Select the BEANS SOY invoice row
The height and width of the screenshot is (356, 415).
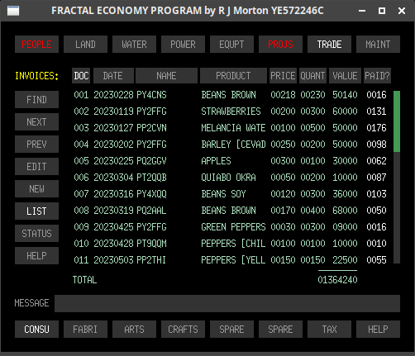point(230,194)
